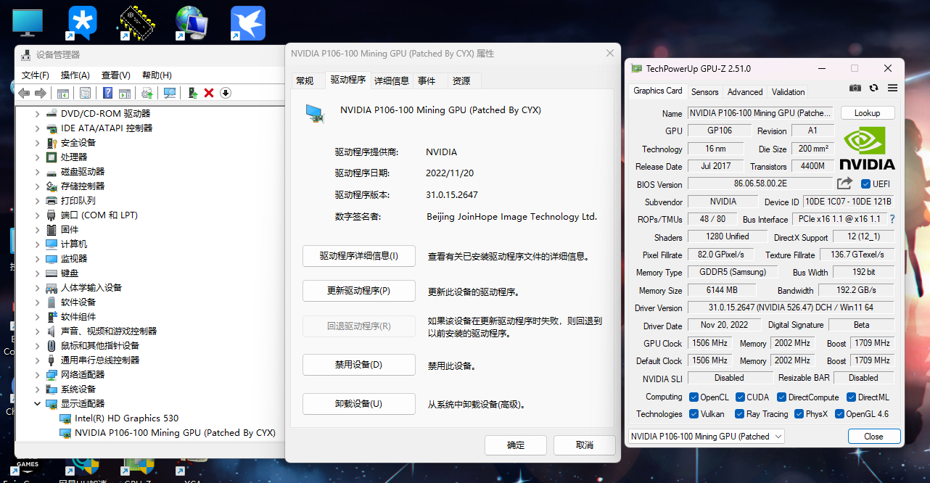Viewport: 930px width, 483px height.
Task: Click the blue help icon in Device Manager
Action: [x=107, y=93]
